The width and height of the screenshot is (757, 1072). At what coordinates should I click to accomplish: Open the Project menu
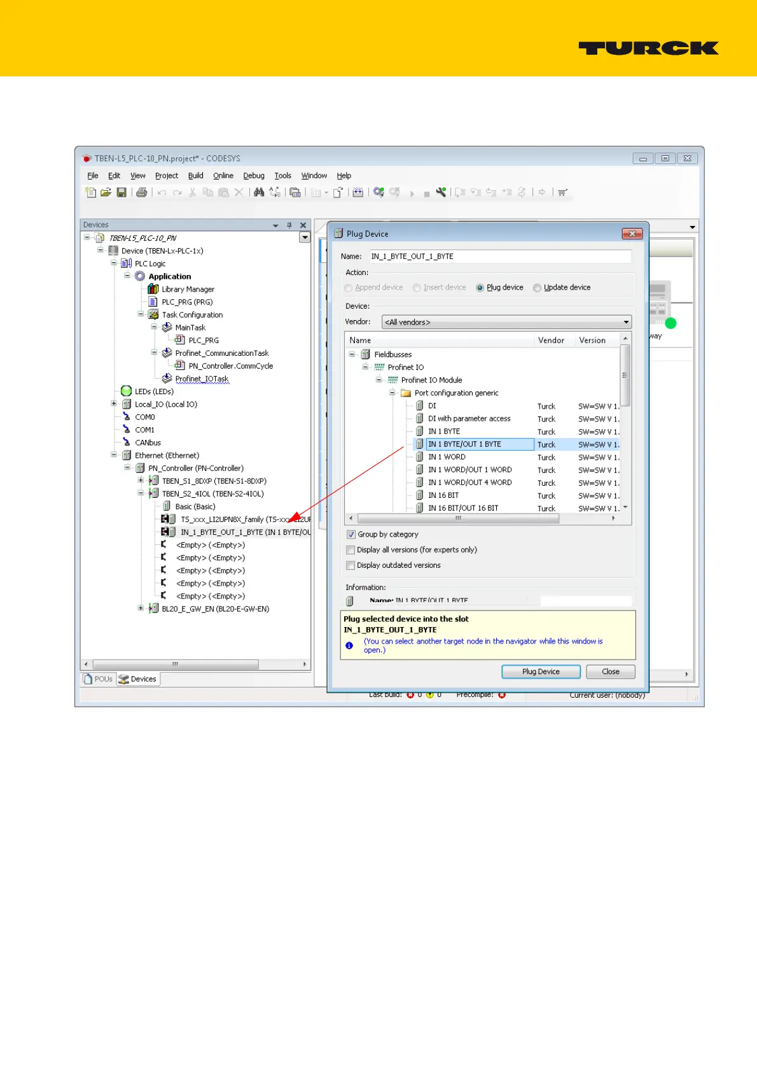click(x=167, y=176)
